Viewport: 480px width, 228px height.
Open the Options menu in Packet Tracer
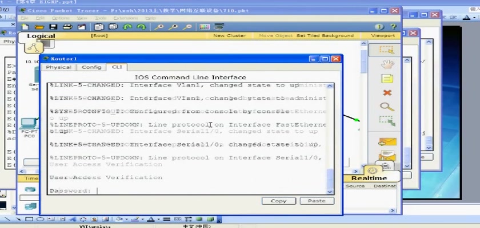coord(61,18)
